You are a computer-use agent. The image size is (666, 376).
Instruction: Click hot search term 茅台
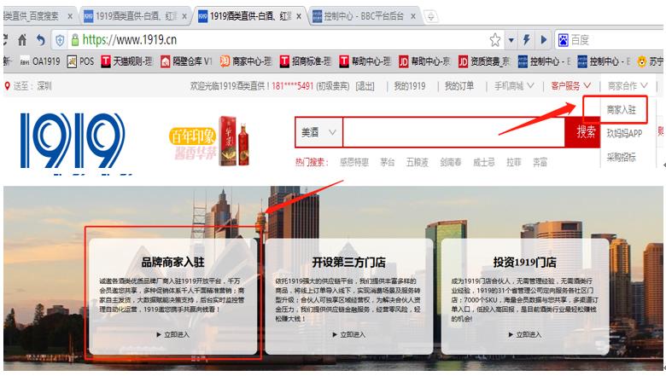click(x=387, y=162)
